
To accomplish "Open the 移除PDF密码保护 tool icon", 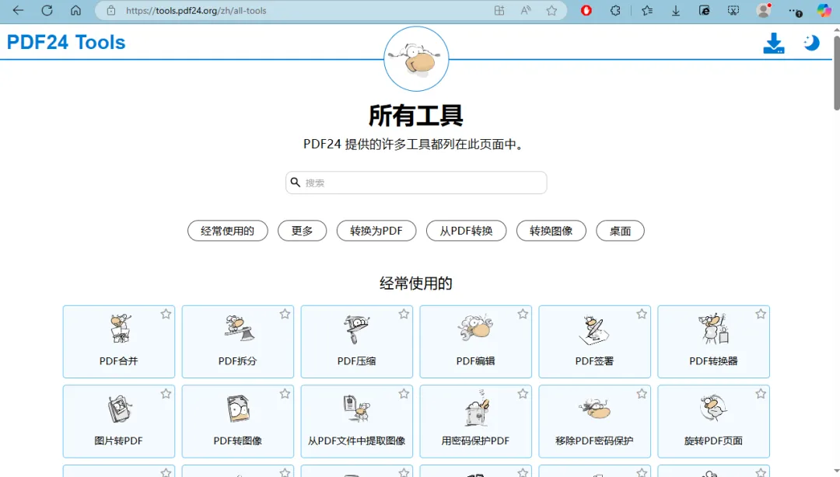I will tap(595, 409).
